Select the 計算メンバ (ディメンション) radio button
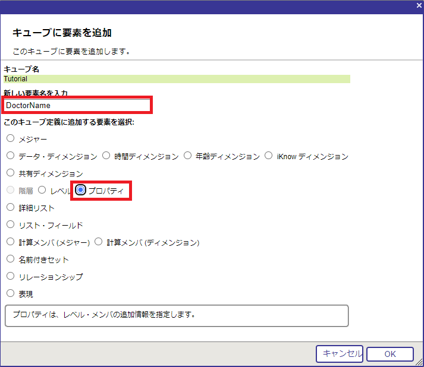This screenshot has height=367, width=424. click(99, 242)
